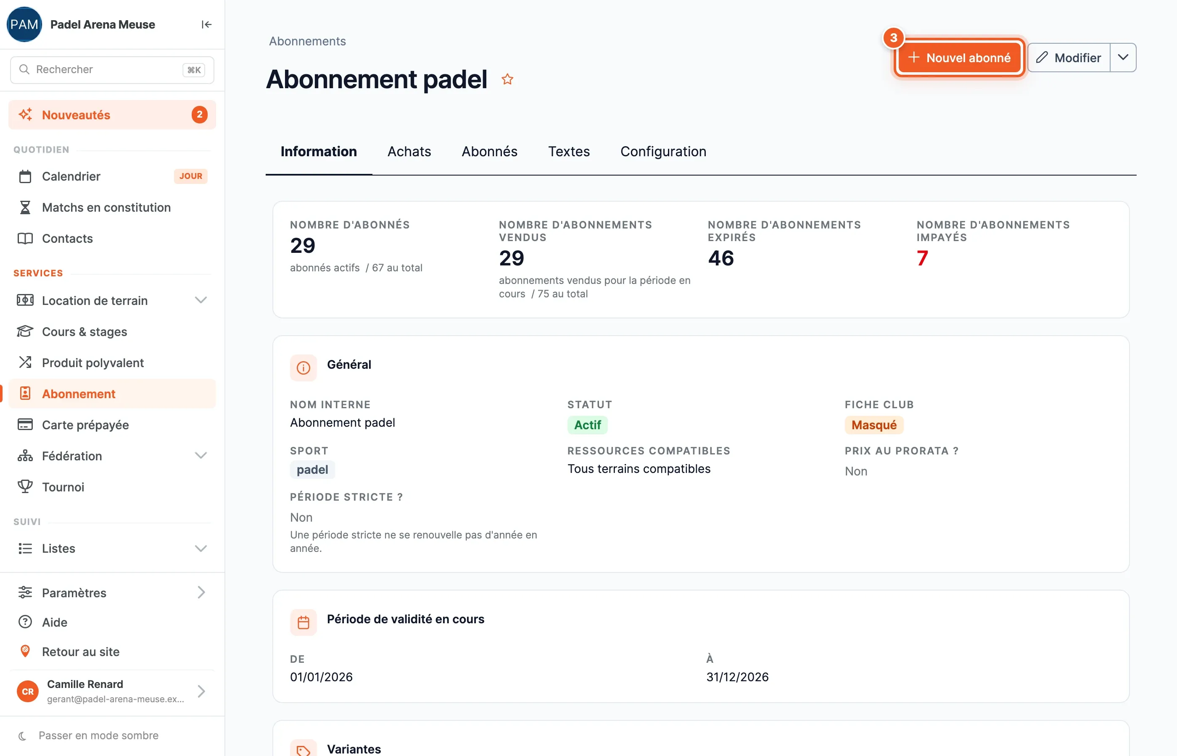Click the PAM club logo avatar
Screen dimensions: 1177x756
click(24, 24)
